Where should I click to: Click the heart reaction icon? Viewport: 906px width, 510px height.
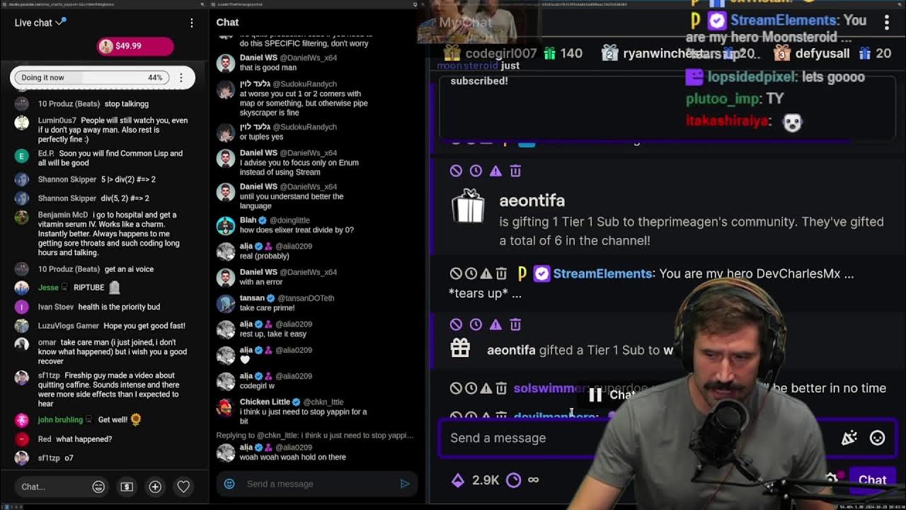tap(183, 487)
